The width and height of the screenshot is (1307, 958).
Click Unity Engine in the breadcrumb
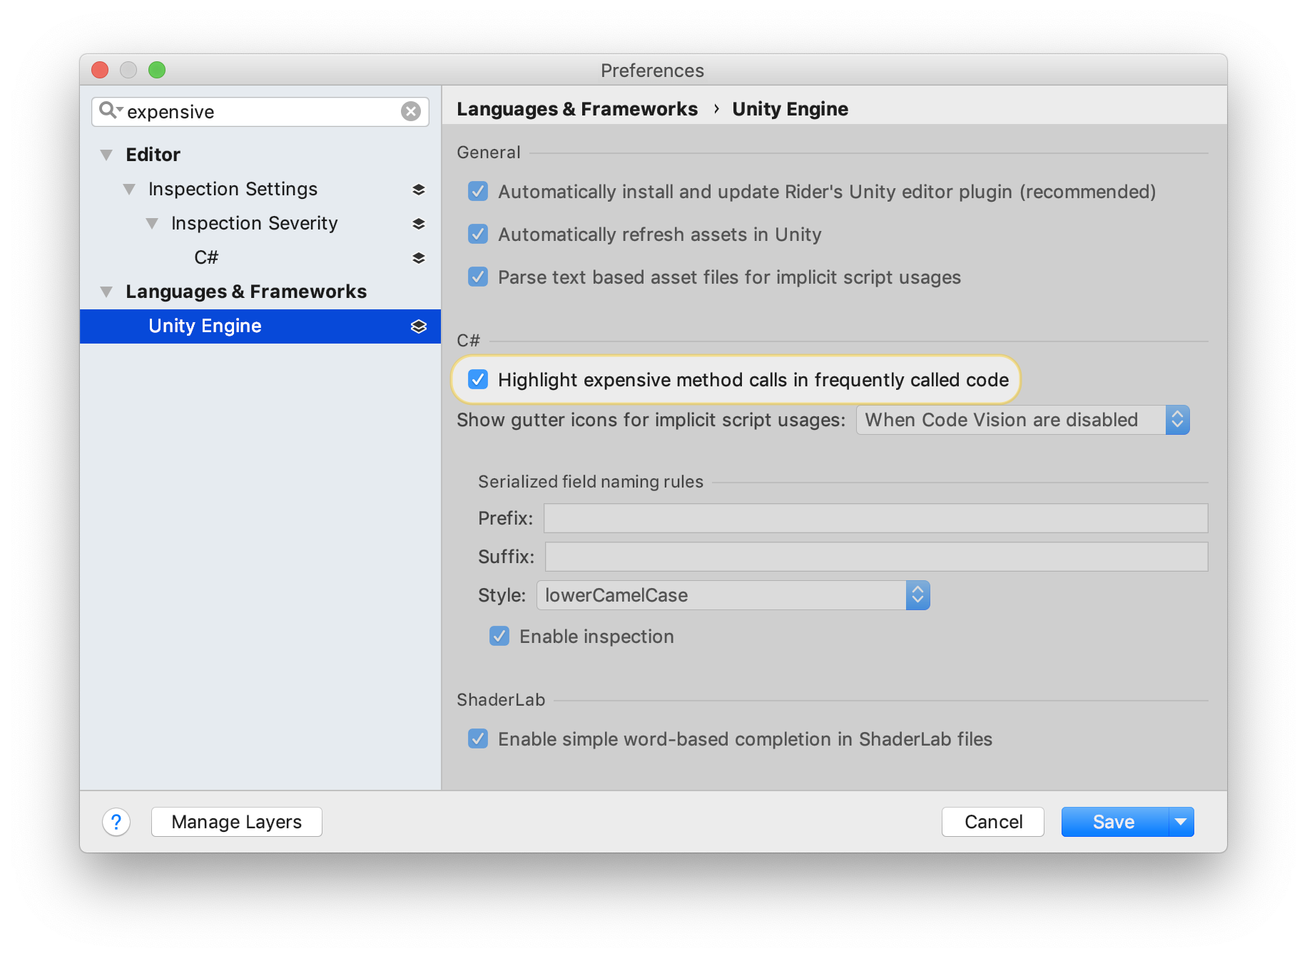click(x=790, y=109)
